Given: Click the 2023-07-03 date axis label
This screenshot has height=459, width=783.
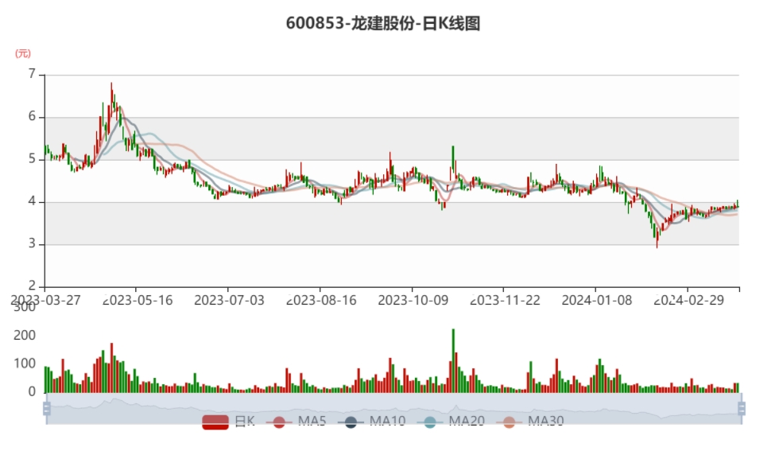Looking at the screenshot, I should tap(229, 300).
